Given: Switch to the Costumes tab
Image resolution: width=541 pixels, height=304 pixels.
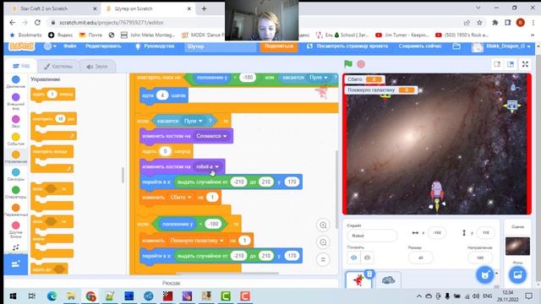Looking at the screenshot, I should click(x=58, y=67).
